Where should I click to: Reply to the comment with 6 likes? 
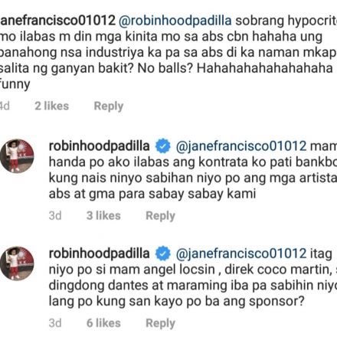[160, 323]
